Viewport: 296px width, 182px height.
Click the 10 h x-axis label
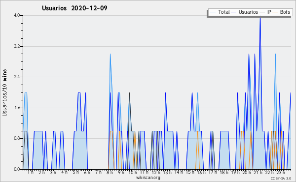tap(133, 172)
